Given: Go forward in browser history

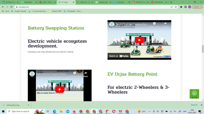Looking at the screenshot, I should coord(7,7).
